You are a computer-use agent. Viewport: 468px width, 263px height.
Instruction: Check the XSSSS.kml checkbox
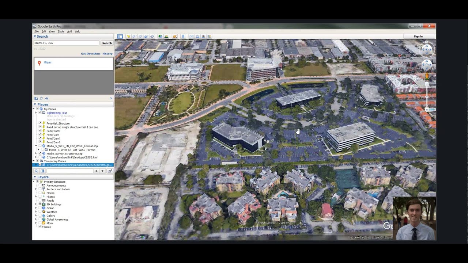[40, 157]
